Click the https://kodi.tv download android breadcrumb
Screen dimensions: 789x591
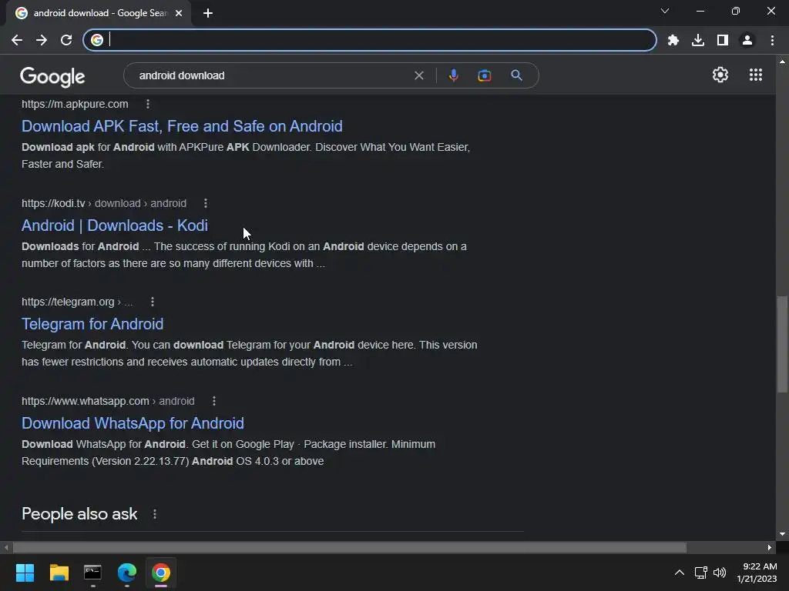point(104,203)
